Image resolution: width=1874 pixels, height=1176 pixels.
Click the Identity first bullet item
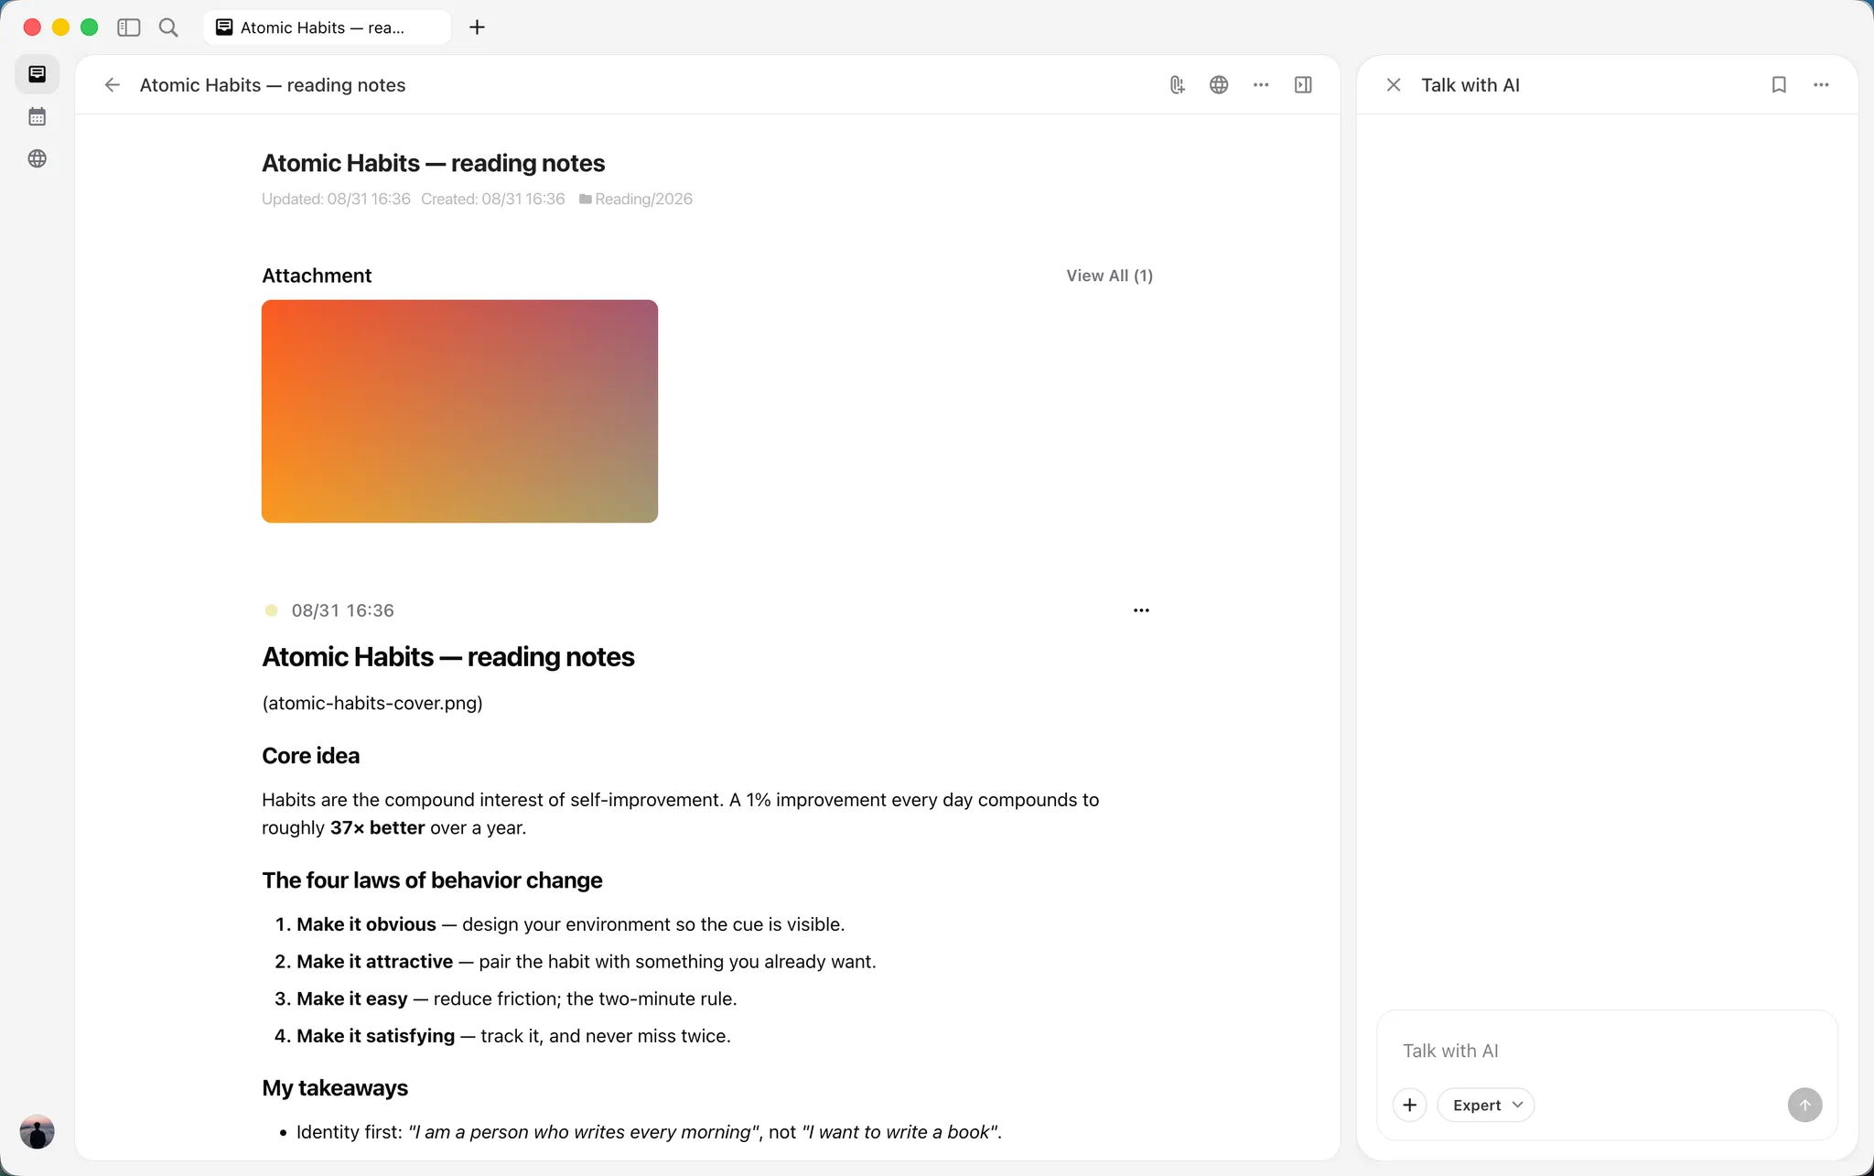click(x=641, y=1132)
